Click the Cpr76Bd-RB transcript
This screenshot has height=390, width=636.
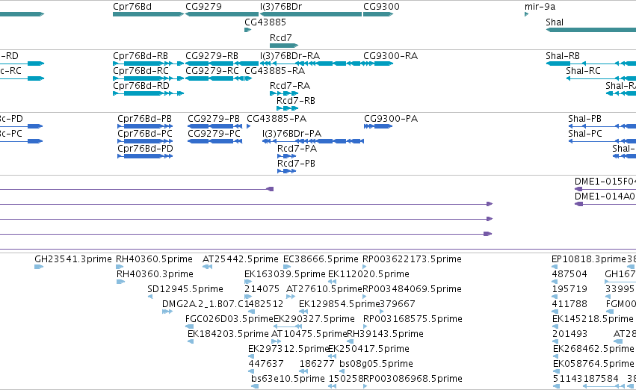coord(149,64)
